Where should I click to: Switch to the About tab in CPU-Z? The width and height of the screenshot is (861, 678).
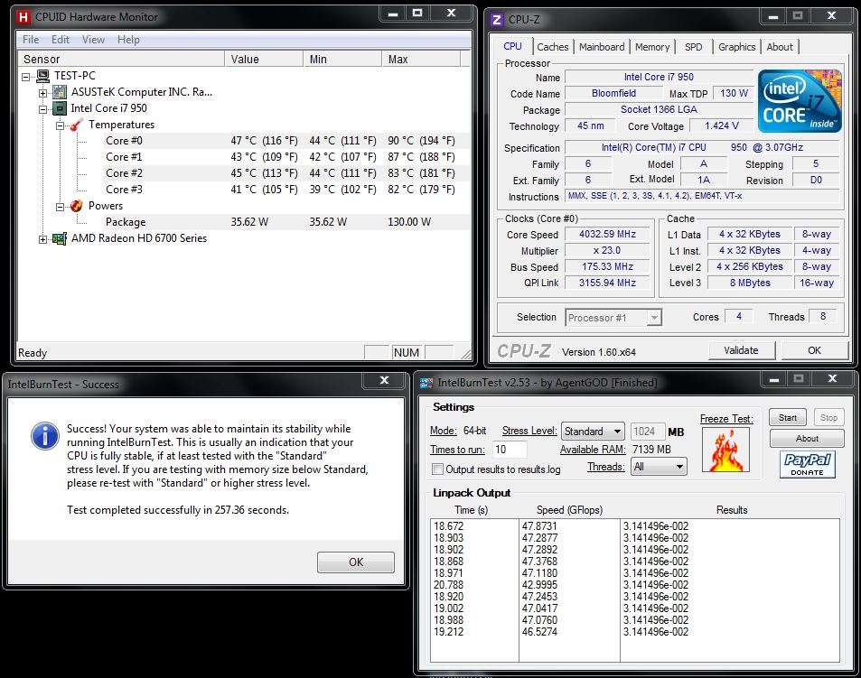point(780,47)
